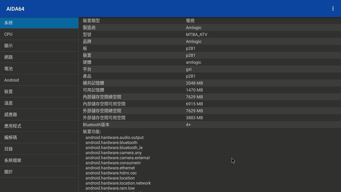Open the 關於 sidebar category
This screenshot has height=192, width=341.
(x=39, y=172)
